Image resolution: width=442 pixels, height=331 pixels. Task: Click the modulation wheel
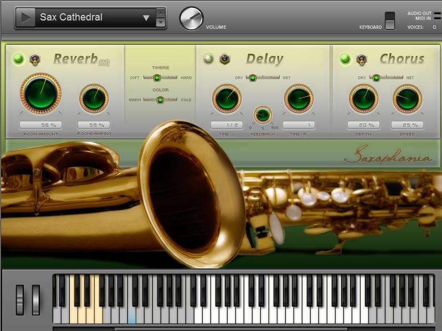(36, 300)
